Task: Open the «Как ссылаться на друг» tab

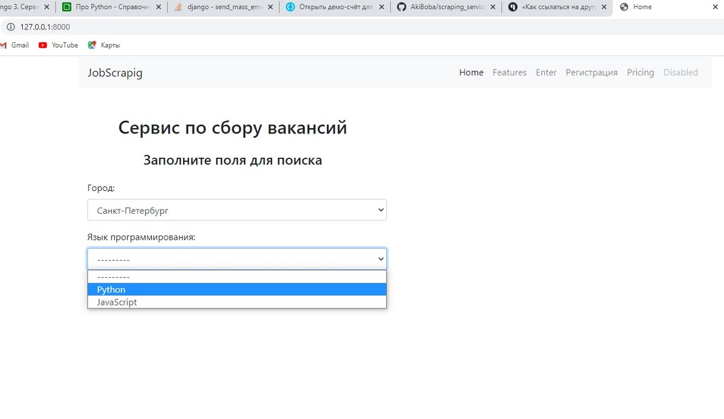Action: tap(555, 7)
